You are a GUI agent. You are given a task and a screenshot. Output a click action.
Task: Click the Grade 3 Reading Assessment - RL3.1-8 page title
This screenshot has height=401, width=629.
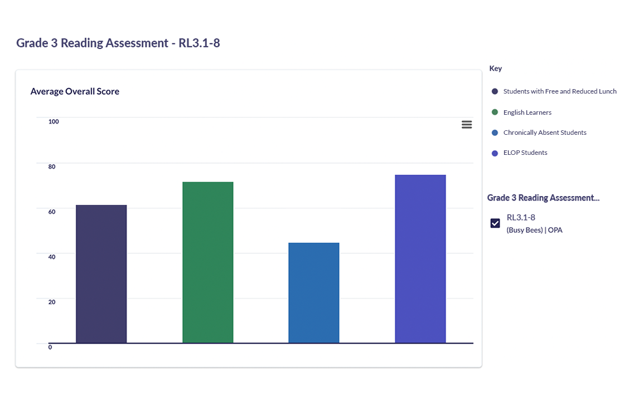click(118, 43)
